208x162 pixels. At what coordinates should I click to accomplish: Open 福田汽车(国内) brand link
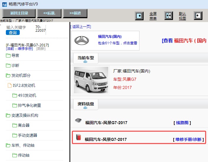point(110,36)
